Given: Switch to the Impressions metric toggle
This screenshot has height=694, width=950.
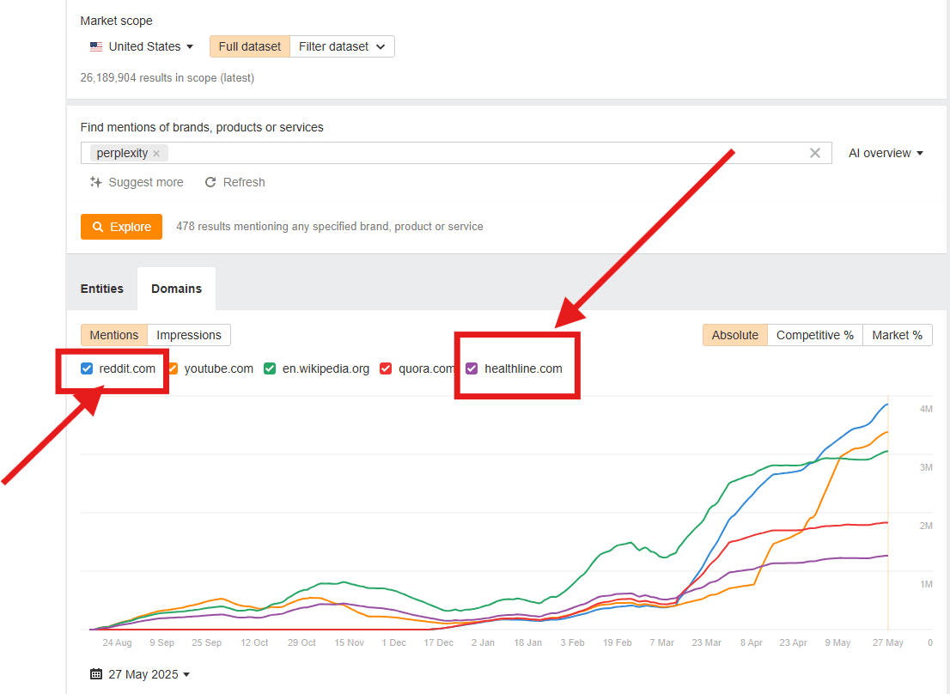Looking at the screenshot, I should 189,335.
